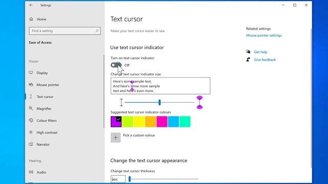Click the text cursor indicator size slider

tap(159, 102)
